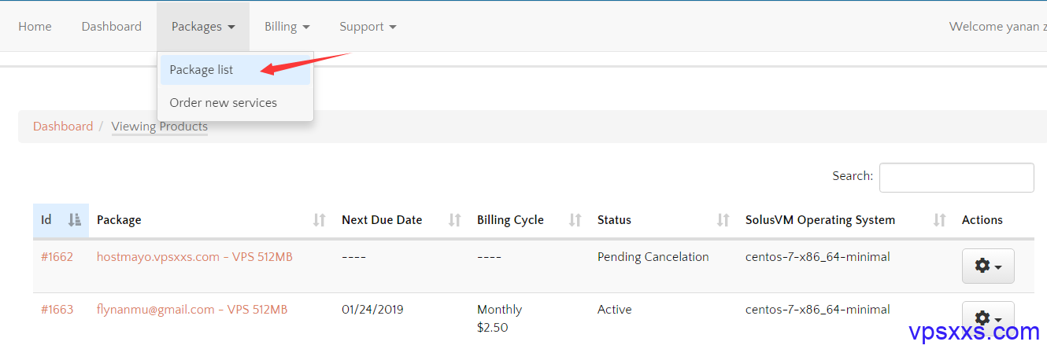Open flynanmu@gmail.com VPS 512MB package

[x=192, y=310]
